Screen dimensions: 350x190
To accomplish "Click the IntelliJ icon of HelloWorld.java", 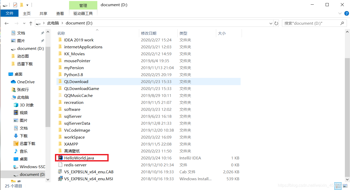I will click(60, 158).
